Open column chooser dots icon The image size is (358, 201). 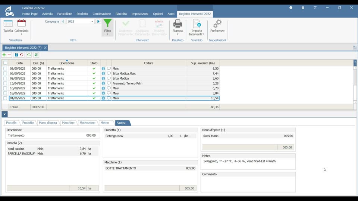355,63
